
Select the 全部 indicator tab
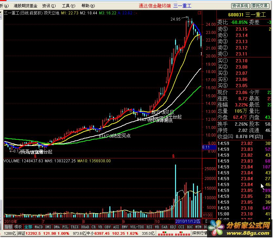point(28,227)
